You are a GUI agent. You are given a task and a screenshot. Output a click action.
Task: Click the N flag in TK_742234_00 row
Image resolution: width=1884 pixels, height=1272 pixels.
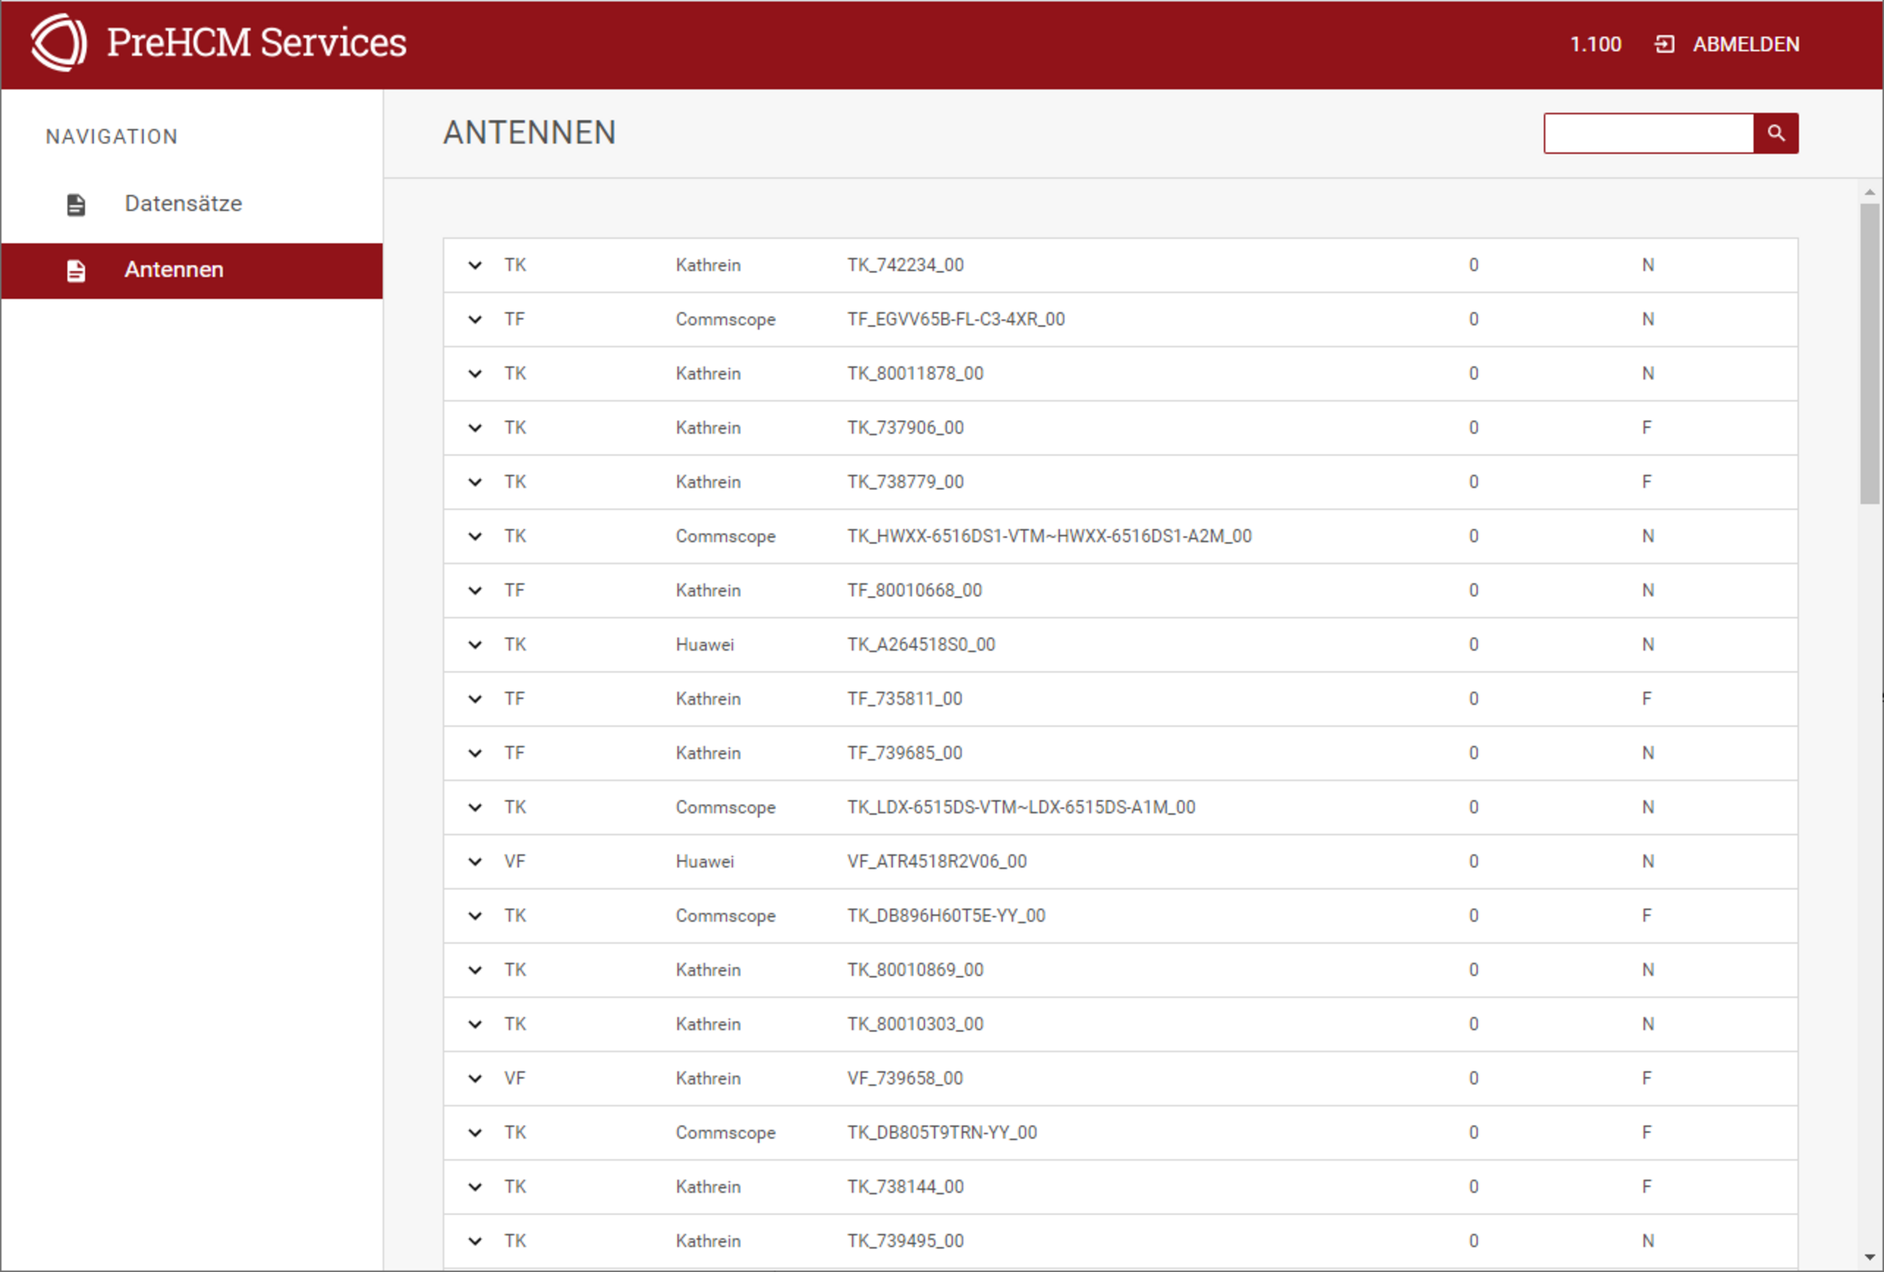[1647, 265]
